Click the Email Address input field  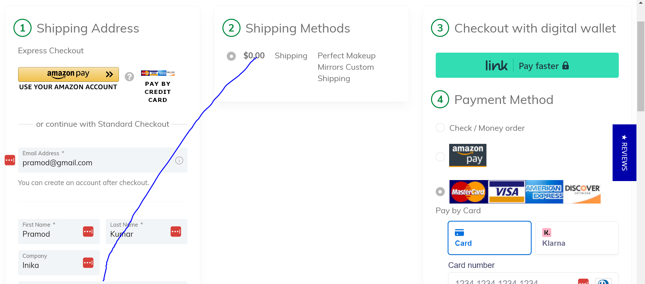tap(97, 163)
